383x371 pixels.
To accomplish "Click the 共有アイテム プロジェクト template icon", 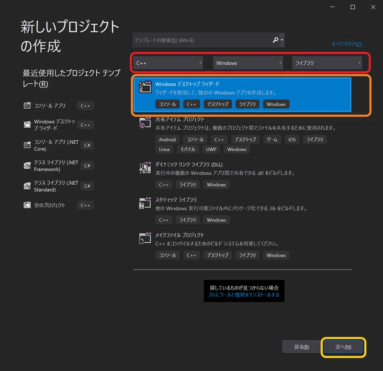I will pos(145,123).
